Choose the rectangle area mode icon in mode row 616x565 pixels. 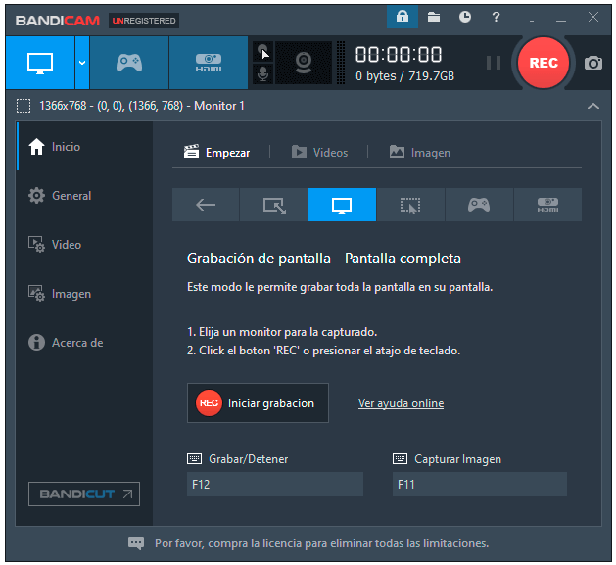coord(274,205)
